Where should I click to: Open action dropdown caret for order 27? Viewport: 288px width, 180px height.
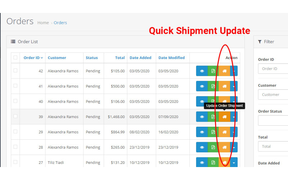234,163
